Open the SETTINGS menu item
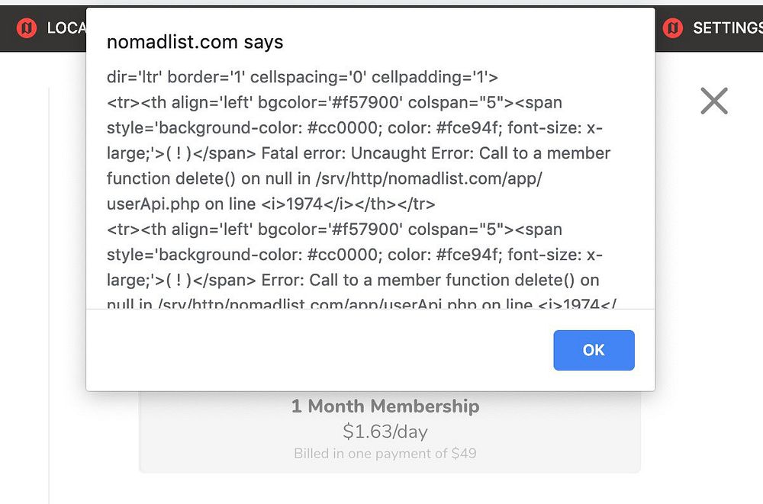The height and width of the screenshot is (504, 763). pos(726,28)
